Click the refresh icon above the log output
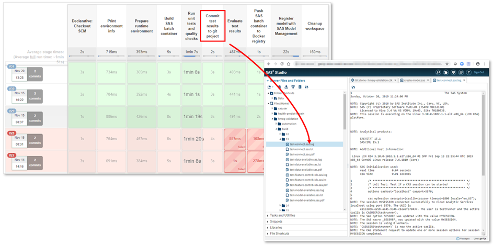493x245 pixels. [353, 87]
